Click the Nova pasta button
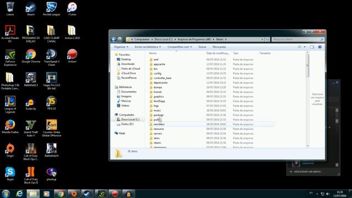The image size is (352, 198). pos(219,47)
